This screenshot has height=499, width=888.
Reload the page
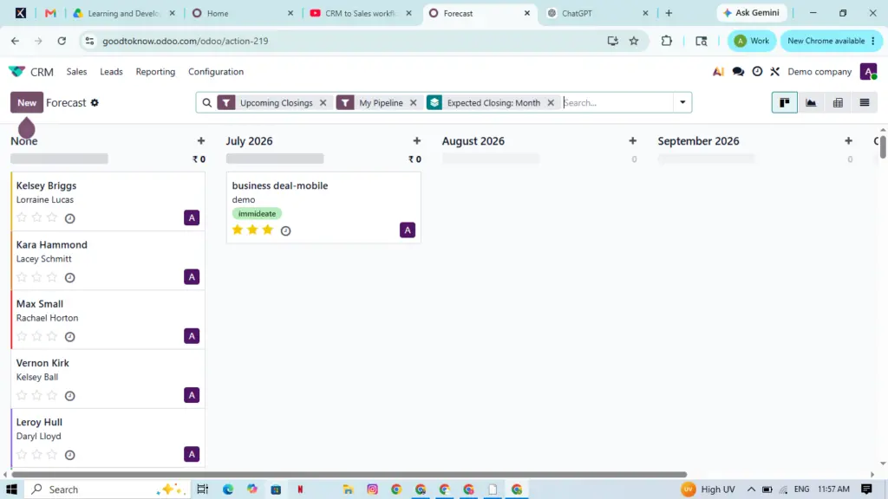pos(62,41)
